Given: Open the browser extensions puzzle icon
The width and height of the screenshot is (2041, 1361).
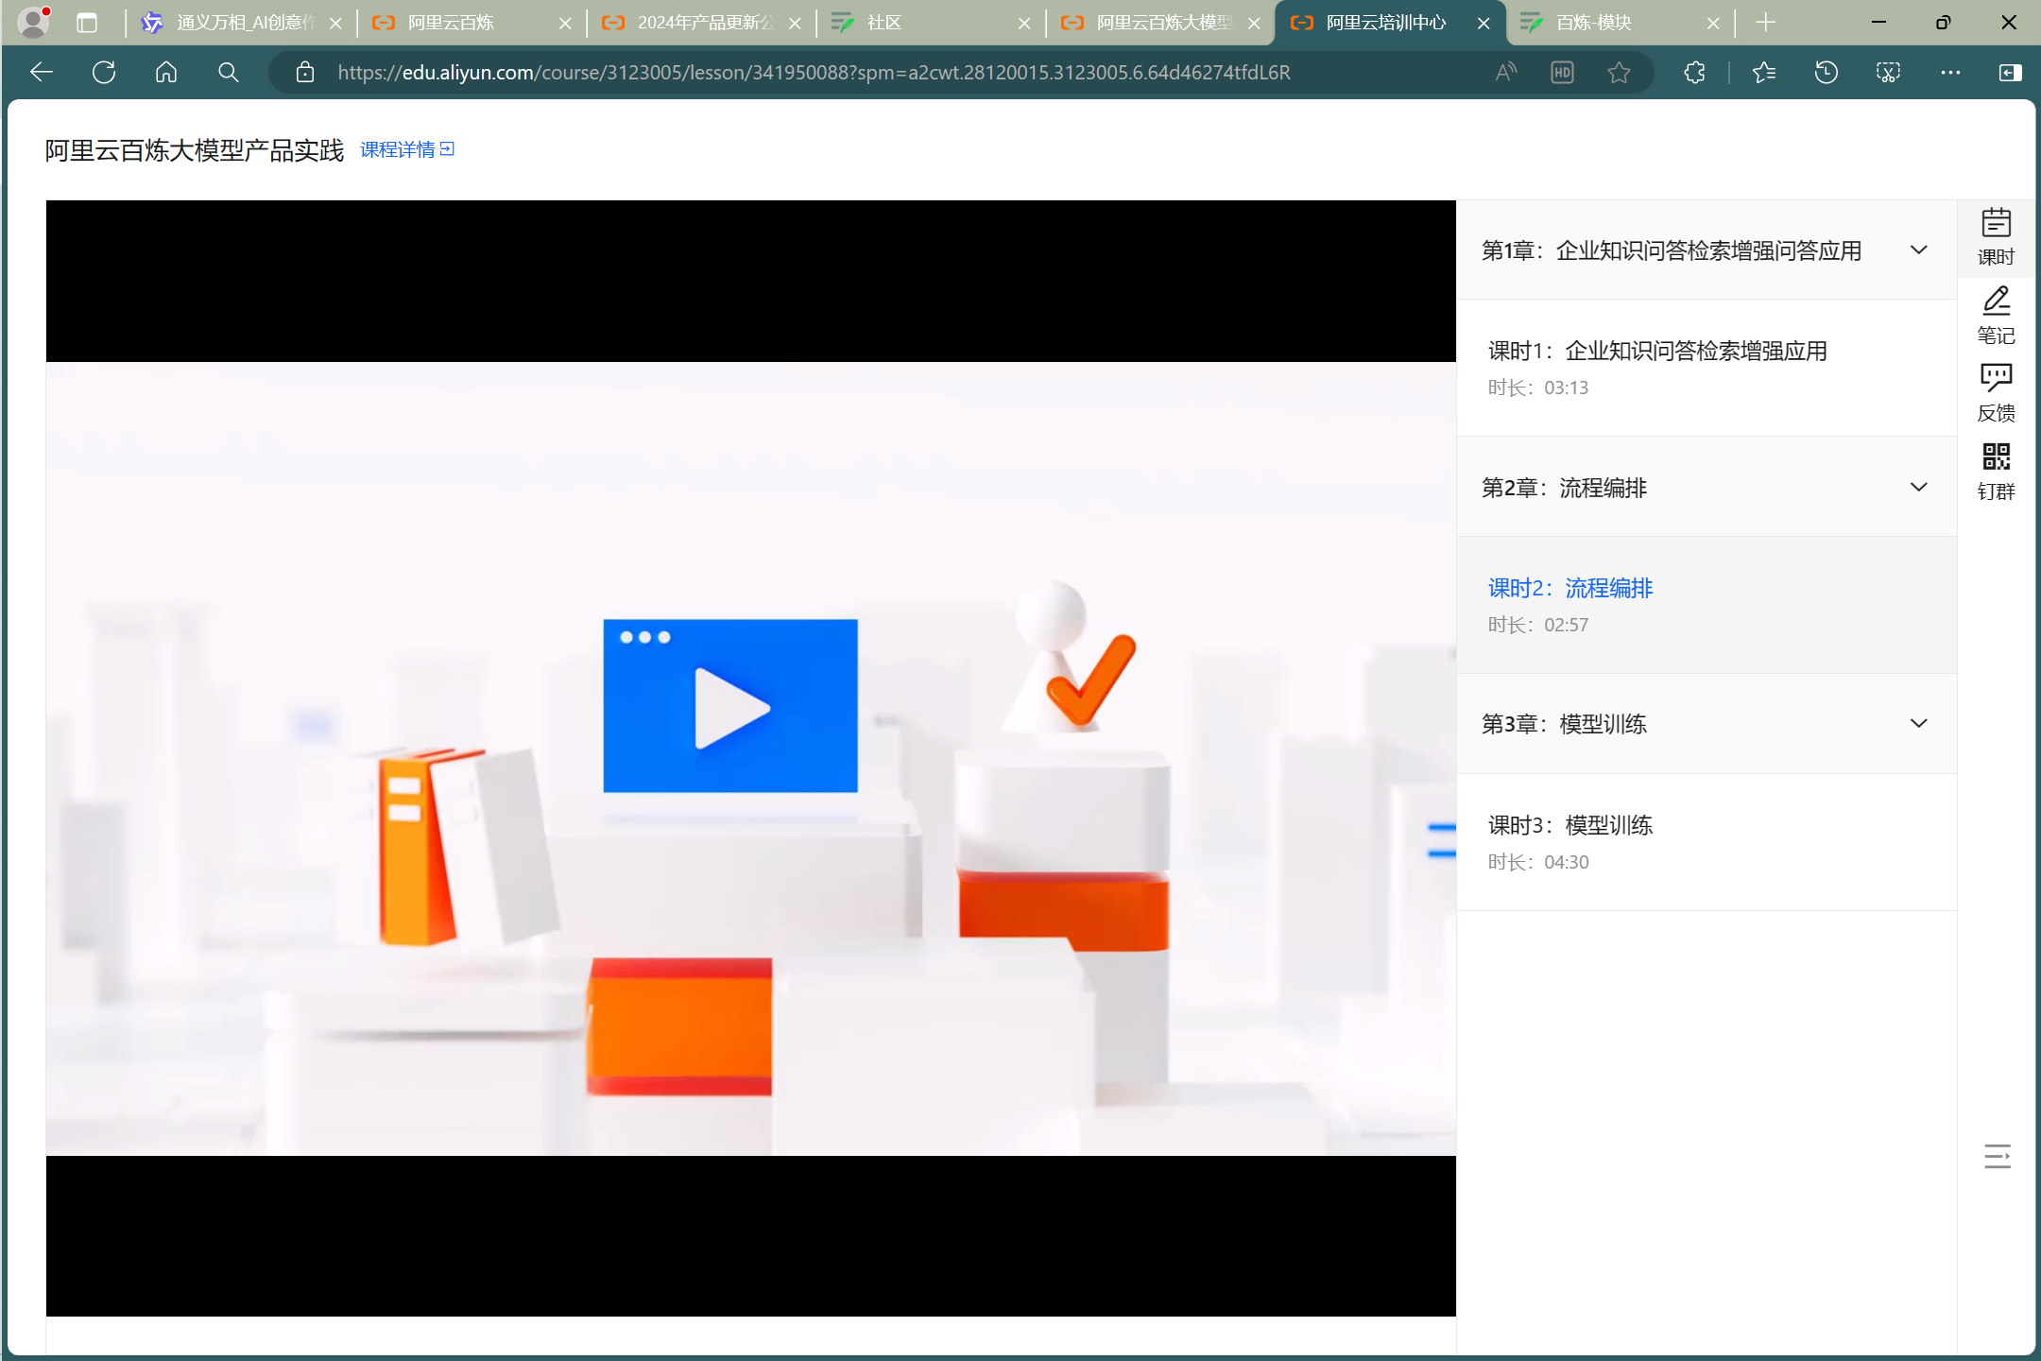Looking at the screenshot, I should coord(1694,72).
